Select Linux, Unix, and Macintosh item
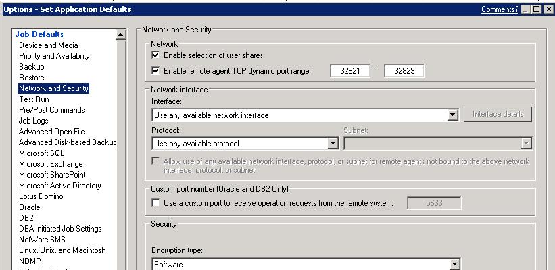 (x=62, y=250)
